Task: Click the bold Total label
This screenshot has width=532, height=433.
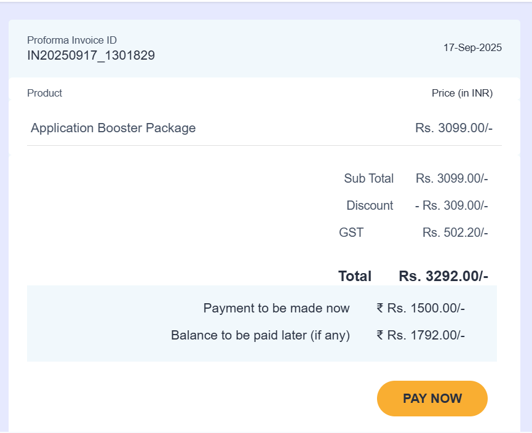Action: [355, 276]
